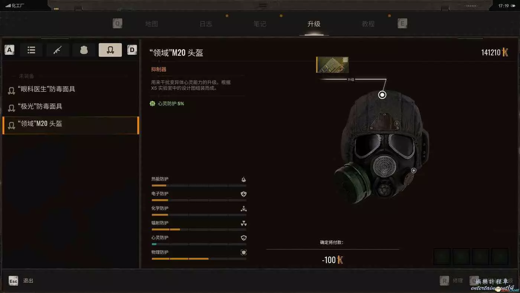This screenshot has width=520, height=293.
Task: Click the 修理 repair button
Action: pyautogui.click(x=452, y=281)
